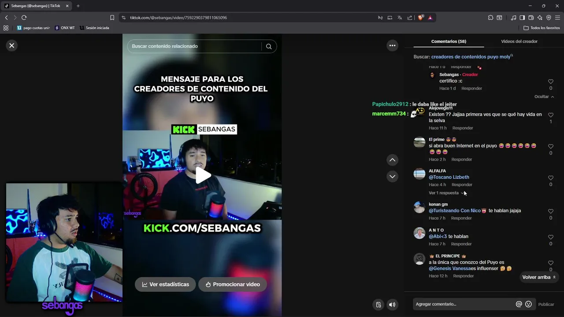Like kenan gm's comment

(x=551, y=211)
